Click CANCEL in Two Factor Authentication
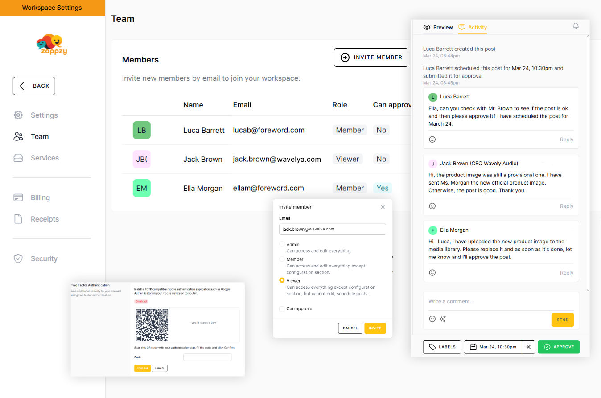This screenshot has width=601, height=398. point(160,368)
